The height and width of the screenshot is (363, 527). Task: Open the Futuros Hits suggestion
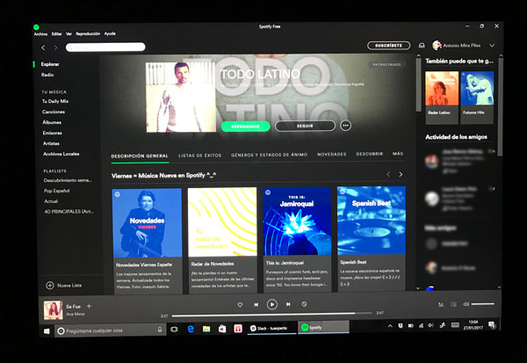[x=477, y=98]
